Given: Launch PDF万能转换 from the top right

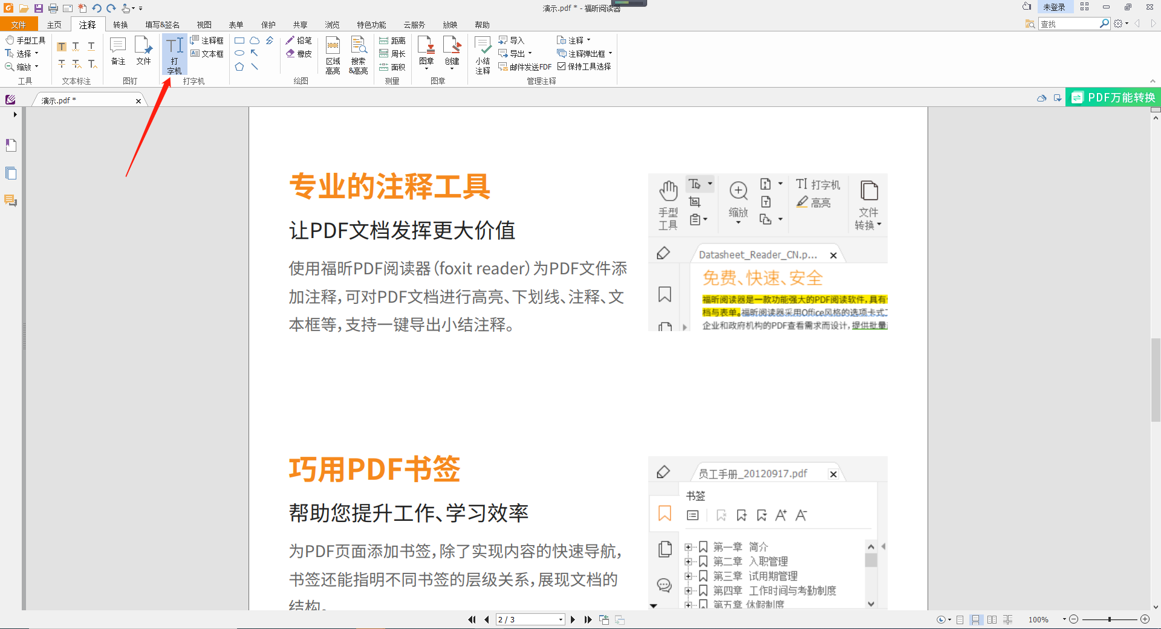Looking at the screenshot, I should (x=1113, y=97).
